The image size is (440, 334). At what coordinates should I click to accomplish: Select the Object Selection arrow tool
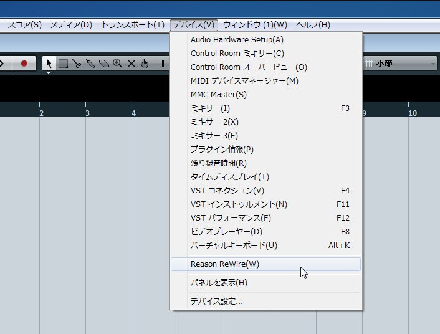coord(49,64)
